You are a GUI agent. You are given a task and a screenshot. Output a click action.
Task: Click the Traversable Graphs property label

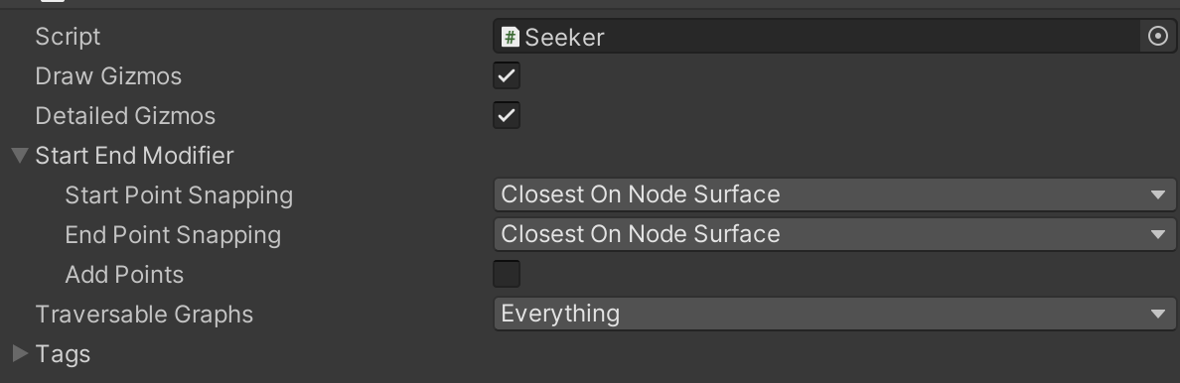(x=144, y=315)
